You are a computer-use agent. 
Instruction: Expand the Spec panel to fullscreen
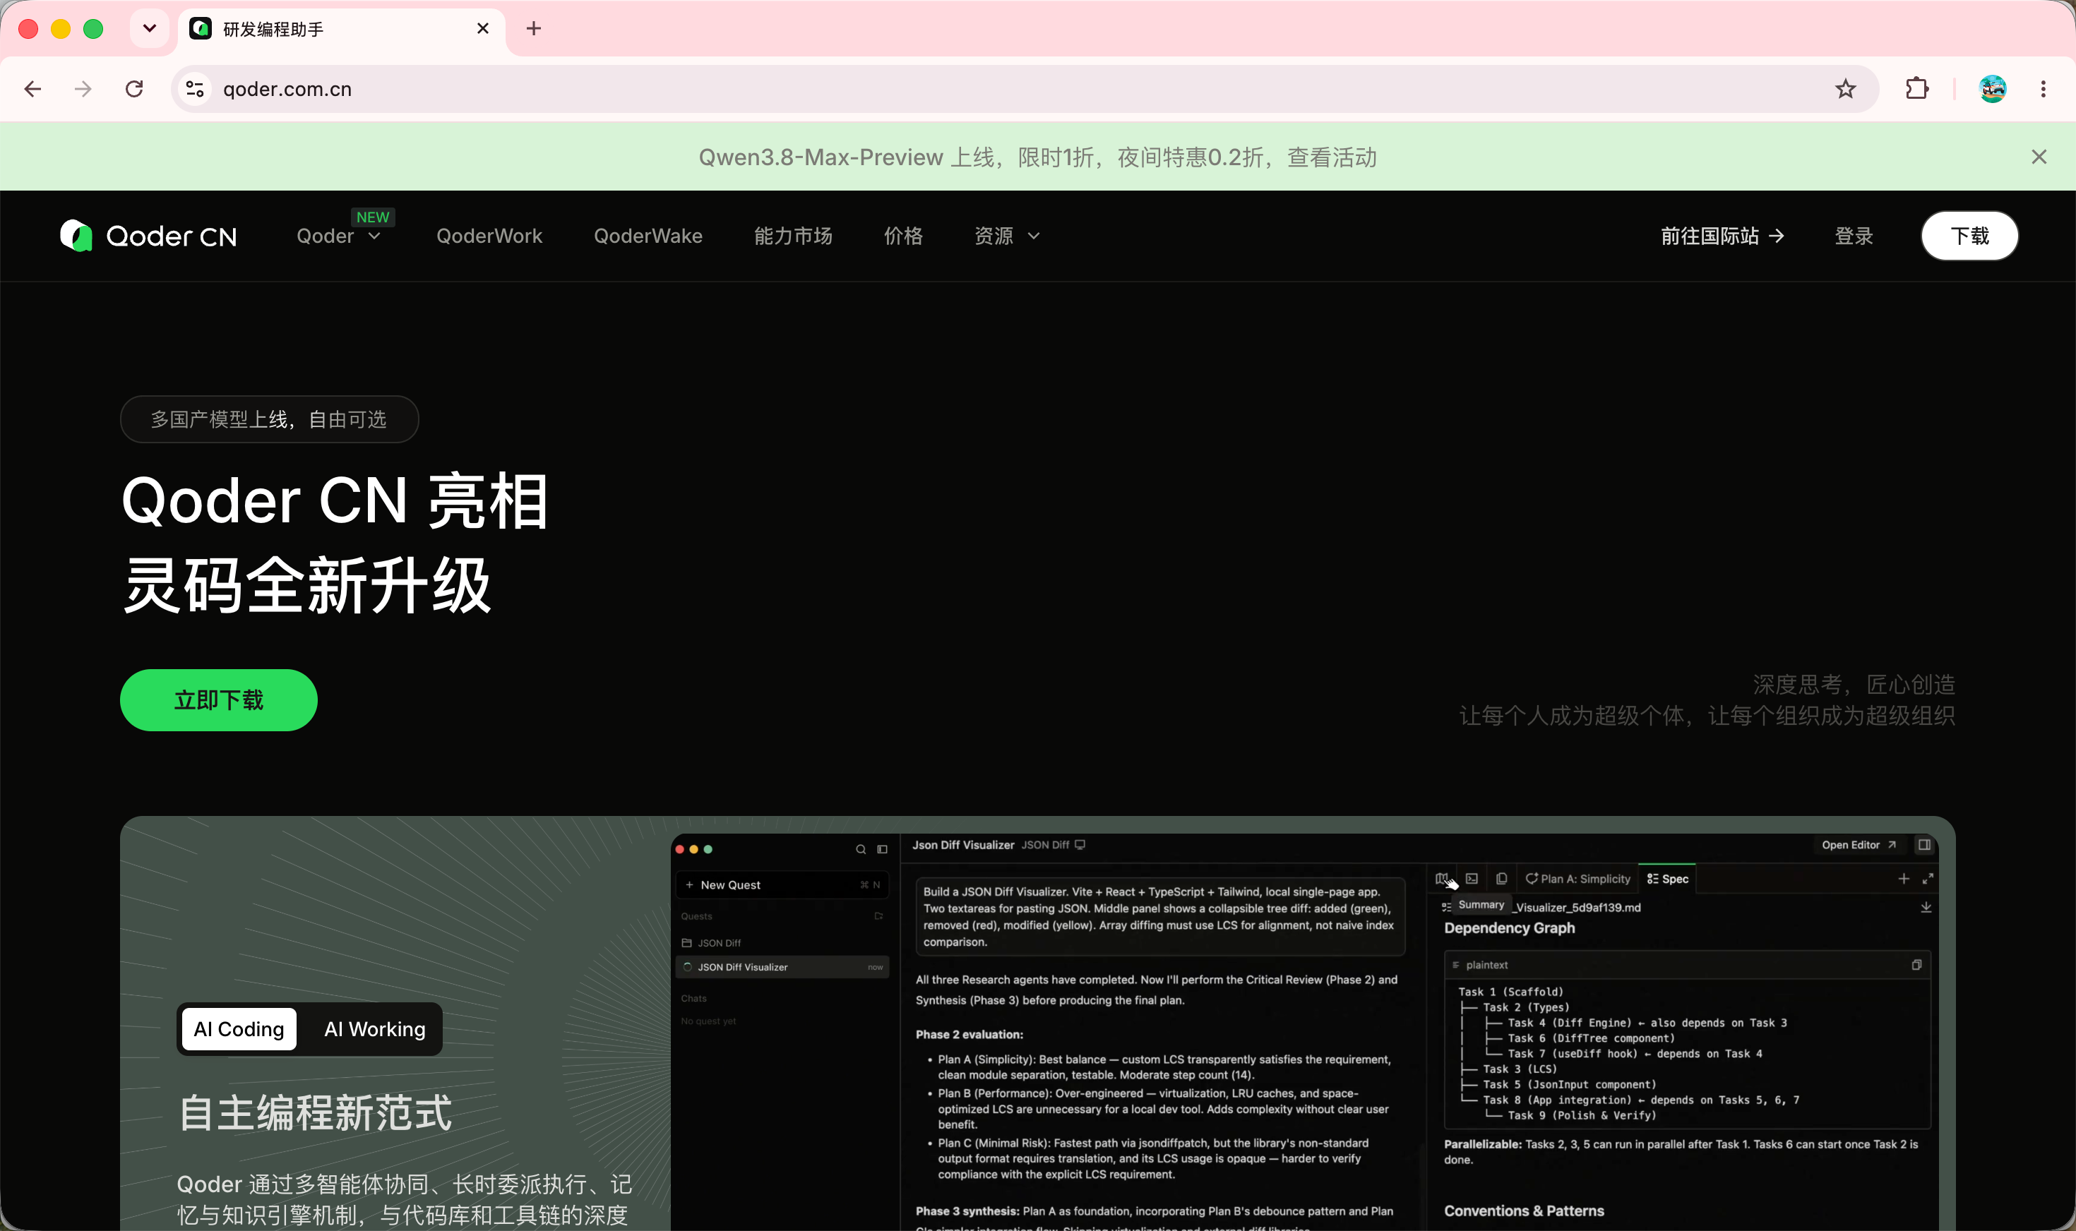(x=1928, y=879)
